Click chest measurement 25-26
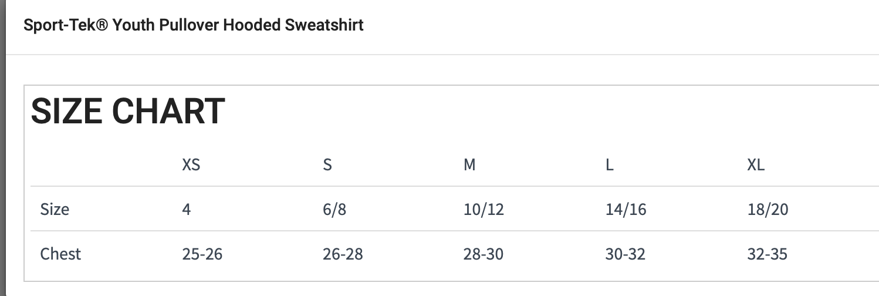 [x=202, y=254]
